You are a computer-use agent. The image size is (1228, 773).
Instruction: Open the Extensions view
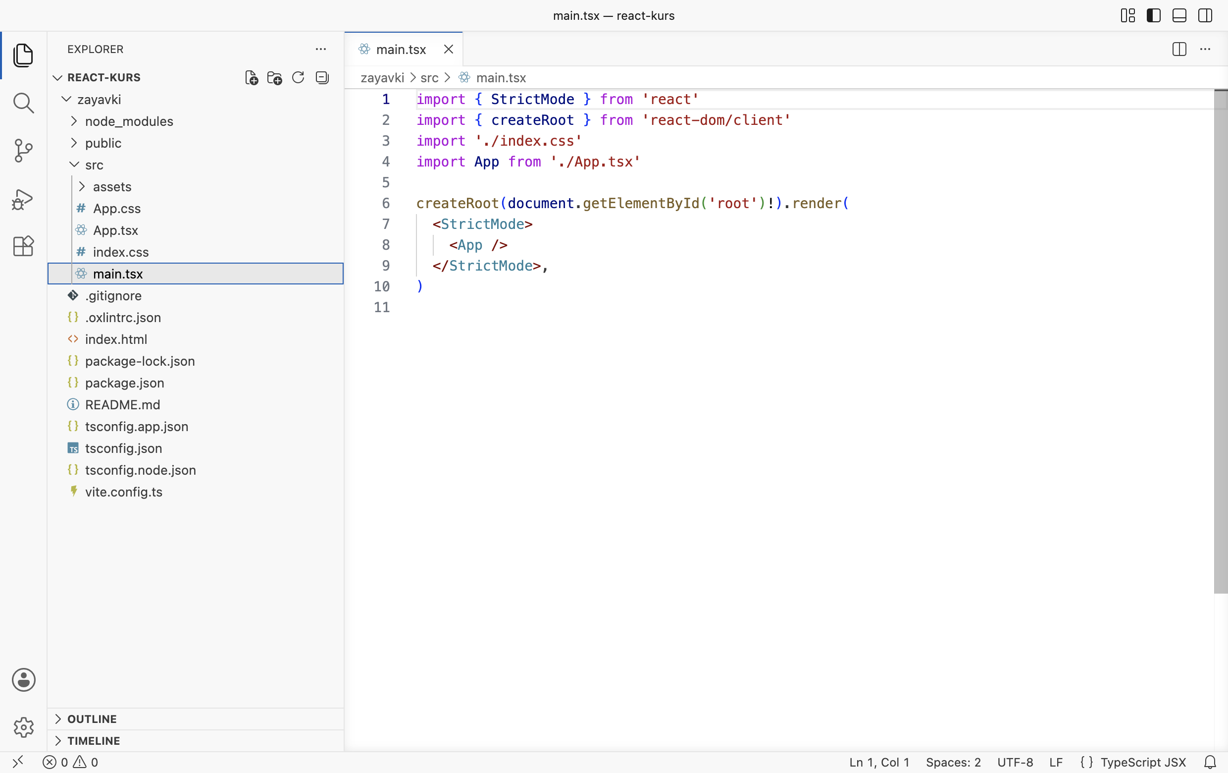coord(23,246)
